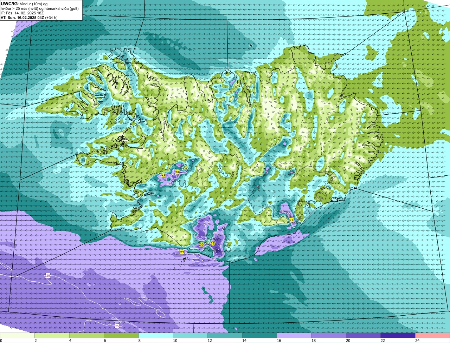Select the 18–20 m/s purple legend swatch
Screen dimensions: 450x343
(329, 336)
